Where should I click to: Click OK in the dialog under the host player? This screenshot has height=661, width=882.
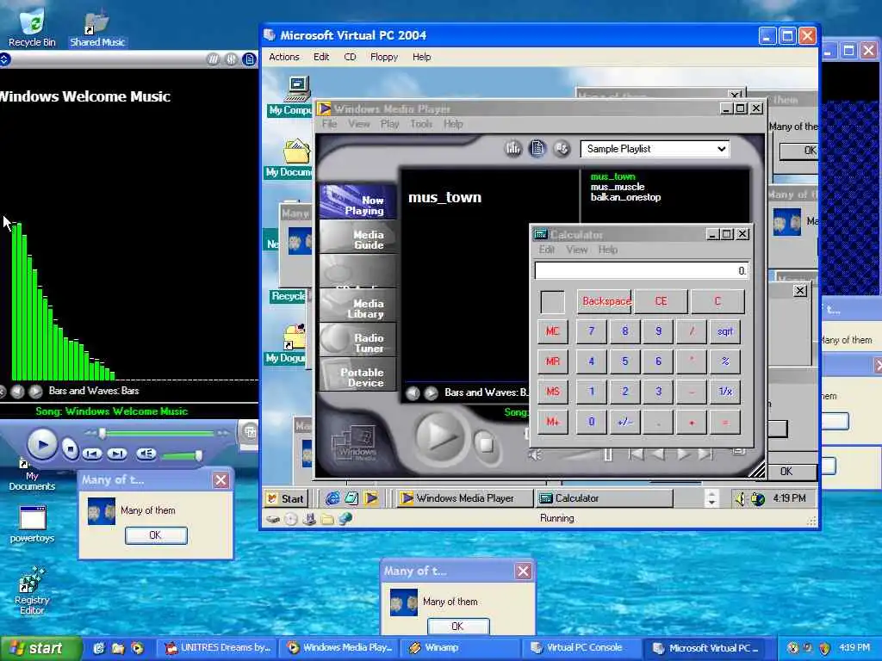pyautogui.click(x=155, y=535)
